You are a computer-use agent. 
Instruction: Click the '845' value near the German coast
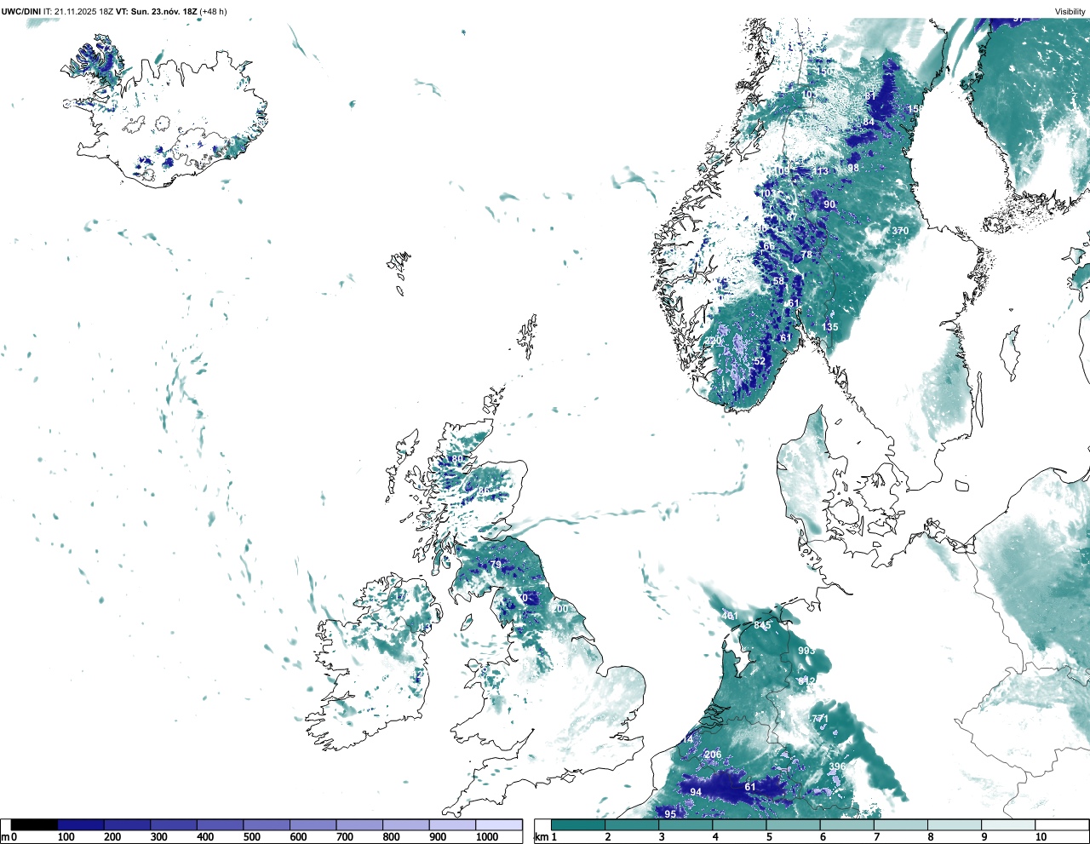pyautogui.click(x=762, y=625)
